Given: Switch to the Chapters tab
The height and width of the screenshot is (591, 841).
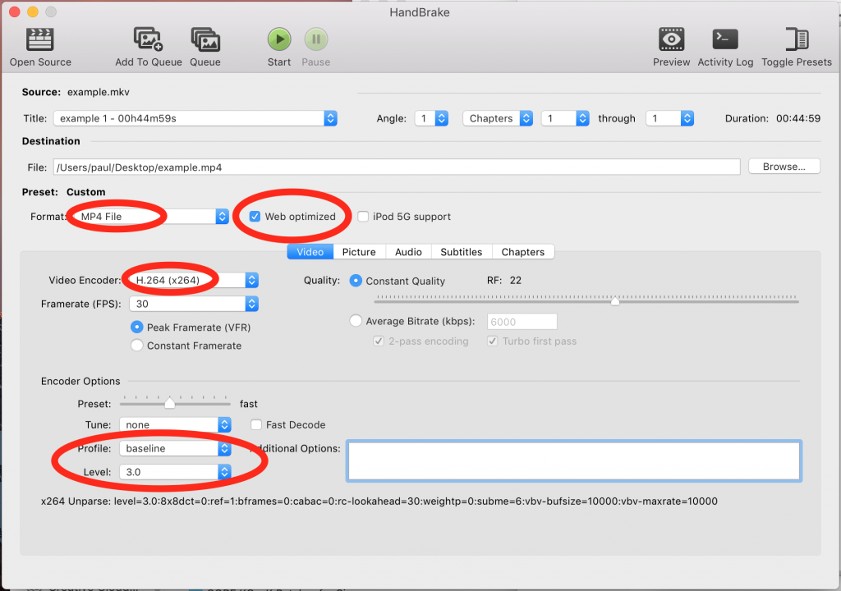Looking at the screenshot, I should point(523,251).
